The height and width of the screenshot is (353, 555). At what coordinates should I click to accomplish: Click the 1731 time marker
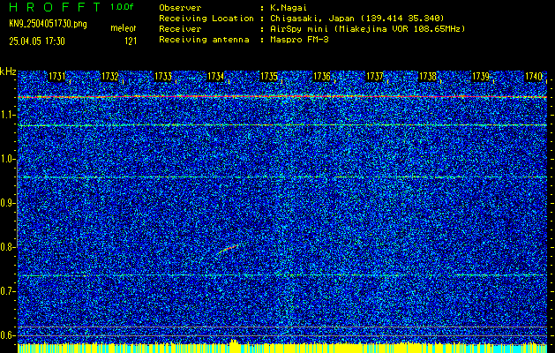(x=57, y=77)
